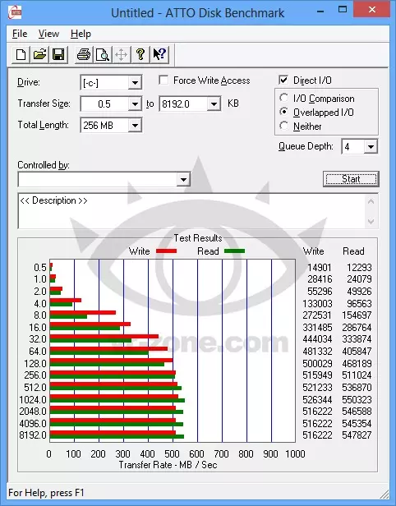Click read value 12293 for 0.5 row
396x506 pixels.
(x=359, y=268)
